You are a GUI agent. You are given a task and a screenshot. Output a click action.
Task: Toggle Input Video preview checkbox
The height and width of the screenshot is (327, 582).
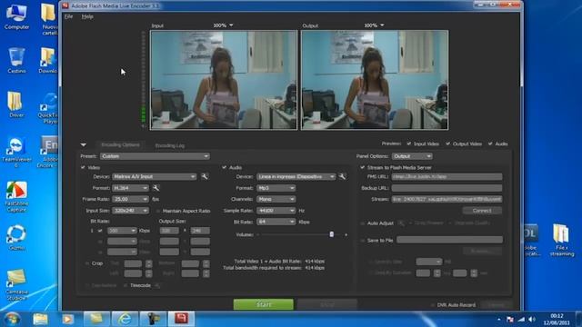pos(408,144)
